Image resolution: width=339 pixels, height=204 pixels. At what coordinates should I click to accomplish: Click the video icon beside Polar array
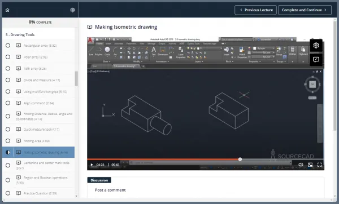(x=19, y=57)
